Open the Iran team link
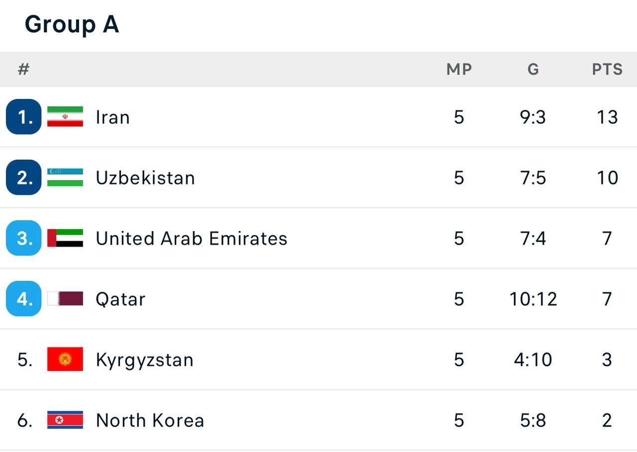The width and height of the screenshot is (637, 452). (x=113, y=117)
